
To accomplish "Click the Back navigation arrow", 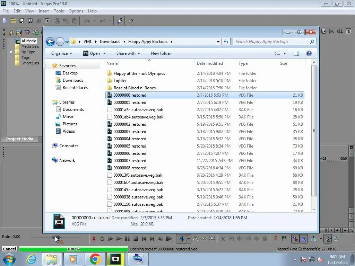I will tap(50, 42).
